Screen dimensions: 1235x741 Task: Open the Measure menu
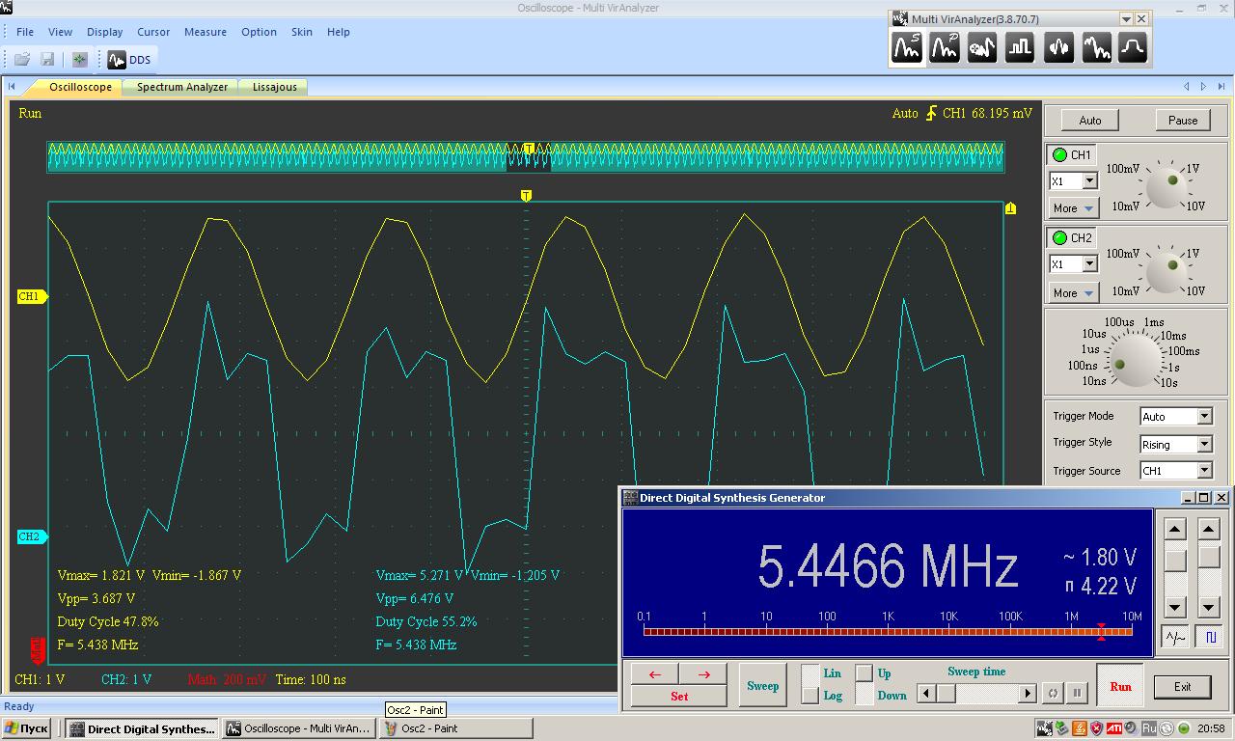pyautogui.click(x=205, y=32)
